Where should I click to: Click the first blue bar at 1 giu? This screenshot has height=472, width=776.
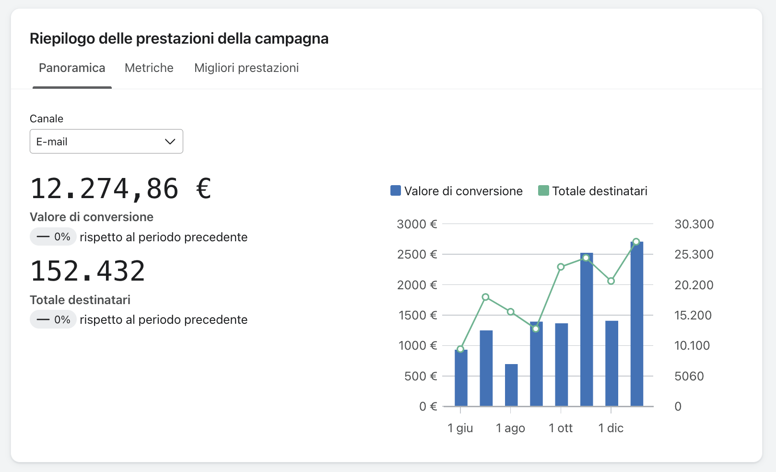[461, 378]
